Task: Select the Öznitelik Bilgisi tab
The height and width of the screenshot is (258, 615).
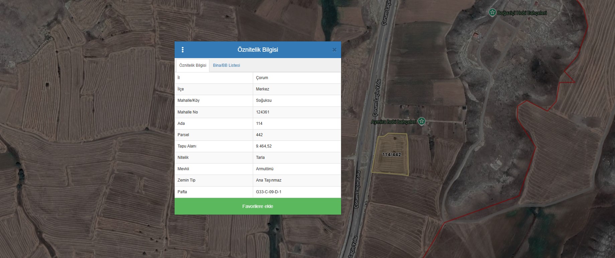Action: coord(193,65)
